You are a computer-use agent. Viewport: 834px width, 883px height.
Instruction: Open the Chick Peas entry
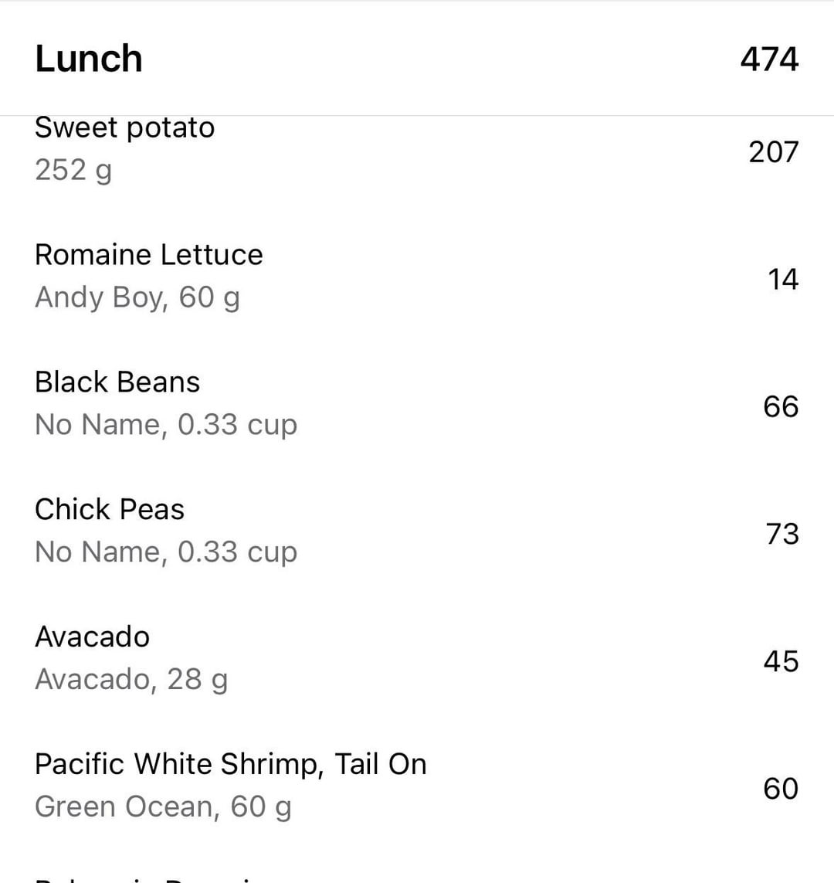point(110,510)
